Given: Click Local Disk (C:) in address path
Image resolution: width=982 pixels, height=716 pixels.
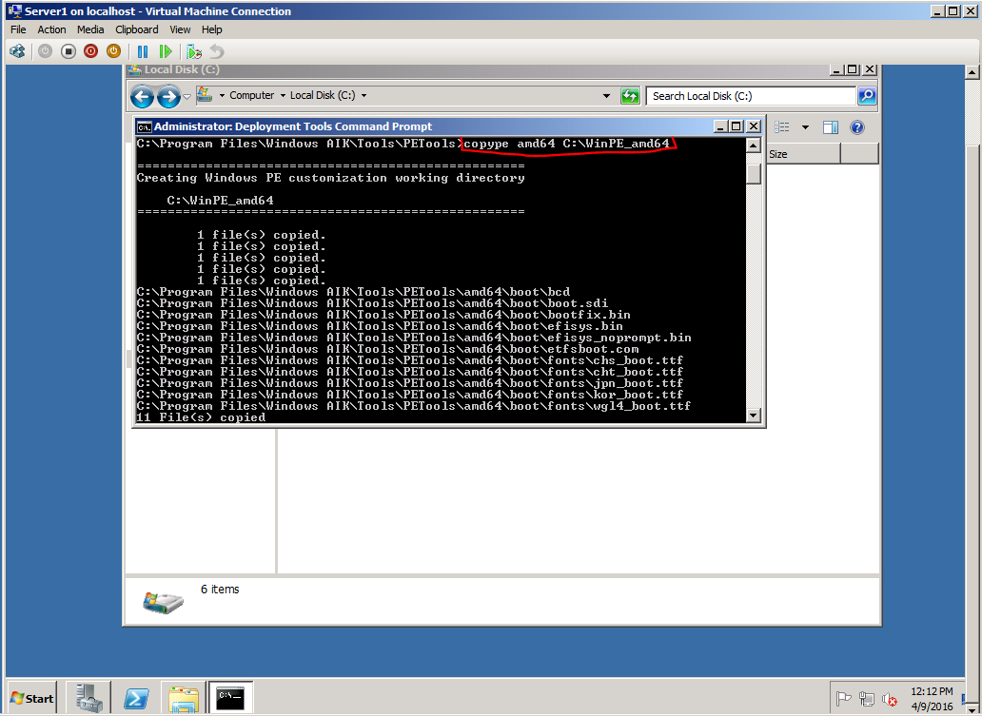Looking at the screenshot, I should (x=323, y=95).
